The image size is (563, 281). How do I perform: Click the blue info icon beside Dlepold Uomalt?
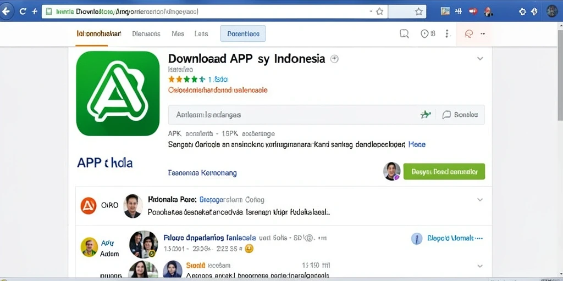pyautogui.click(x=417, y=238)
